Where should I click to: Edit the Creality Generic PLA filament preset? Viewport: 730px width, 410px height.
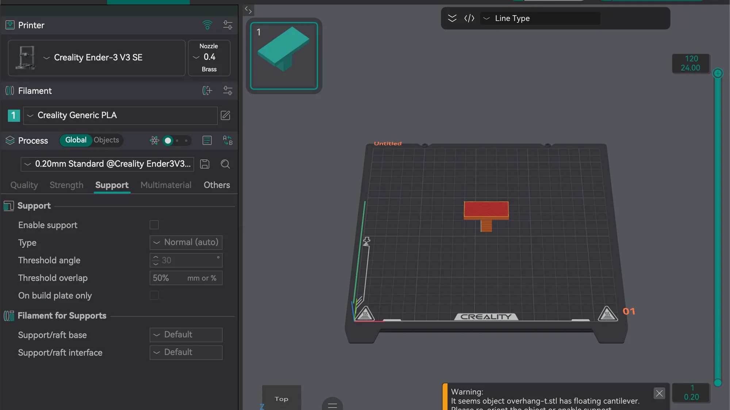point(226,116)
